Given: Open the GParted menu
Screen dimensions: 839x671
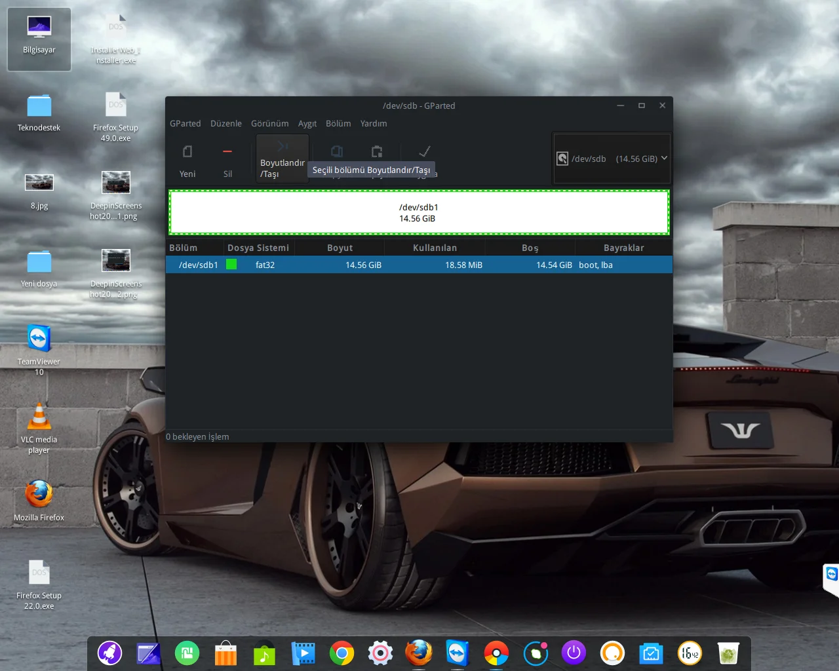Looking at the screenshot, I should 185,123.
